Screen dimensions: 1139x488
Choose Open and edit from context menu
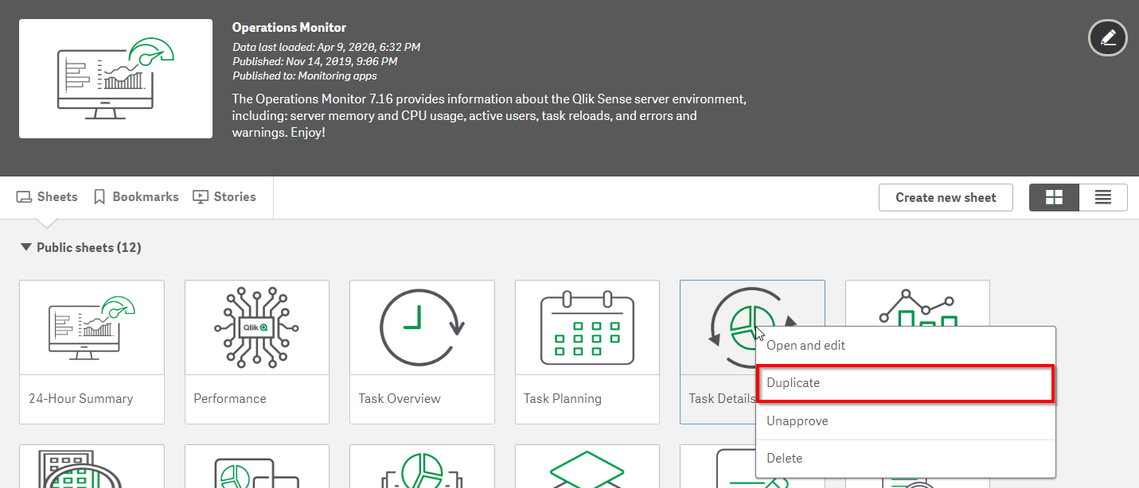(x=905, y=346)
